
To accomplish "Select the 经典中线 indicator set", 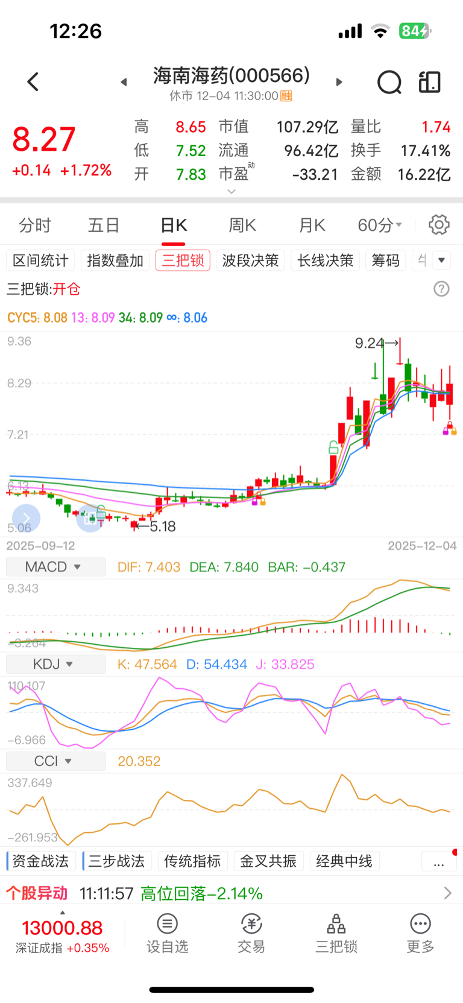I will (344, 861).
